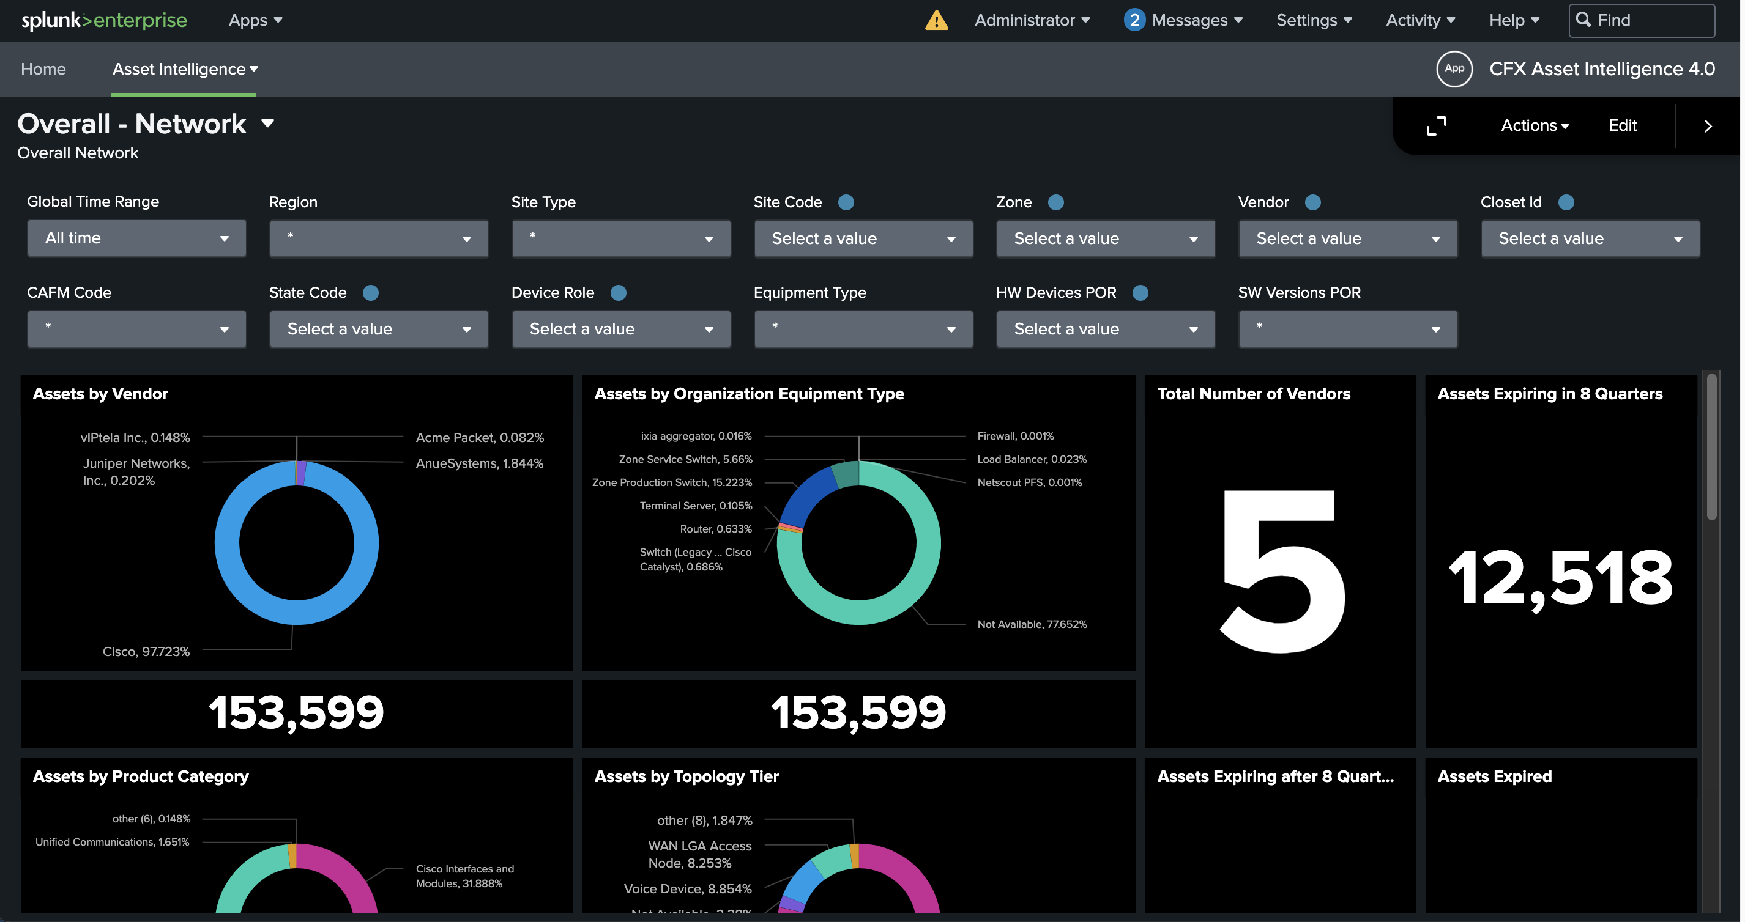This screenshot has width=1745, height=922.
Task: Click the right chevron beside Edit
Action: pyautogui.click(x=1708, y=126)
